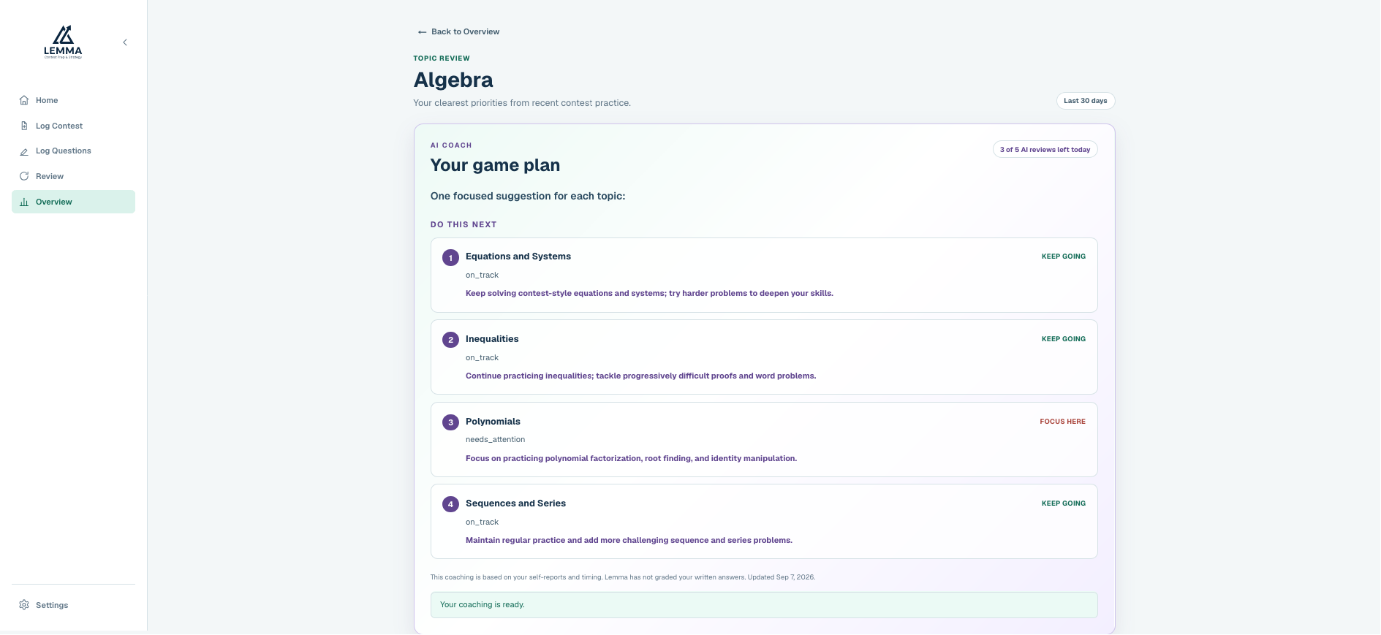Click the number 4 step badge

[x=450, y=504]
